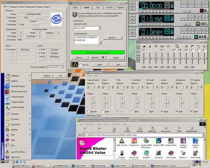Screen dimensions: 210x168
Task: Expand the Documents submenu in Start menu
Action: pos(17,124)
